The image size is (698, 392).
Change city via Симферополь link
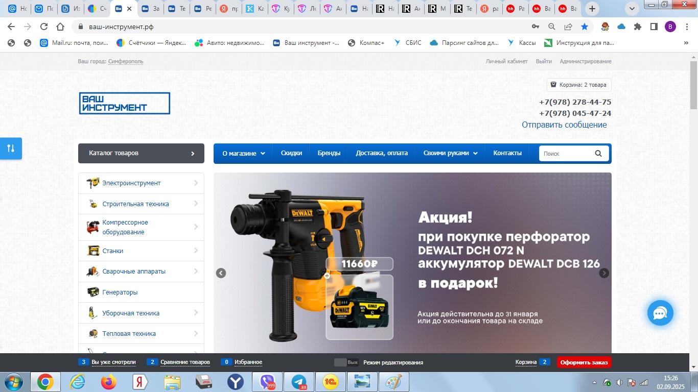[x=126, y=61]
